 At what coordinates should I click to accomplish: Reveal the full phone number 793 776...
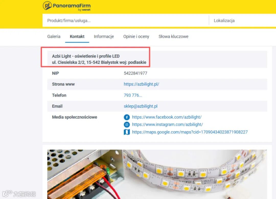[x=133, y=95]
